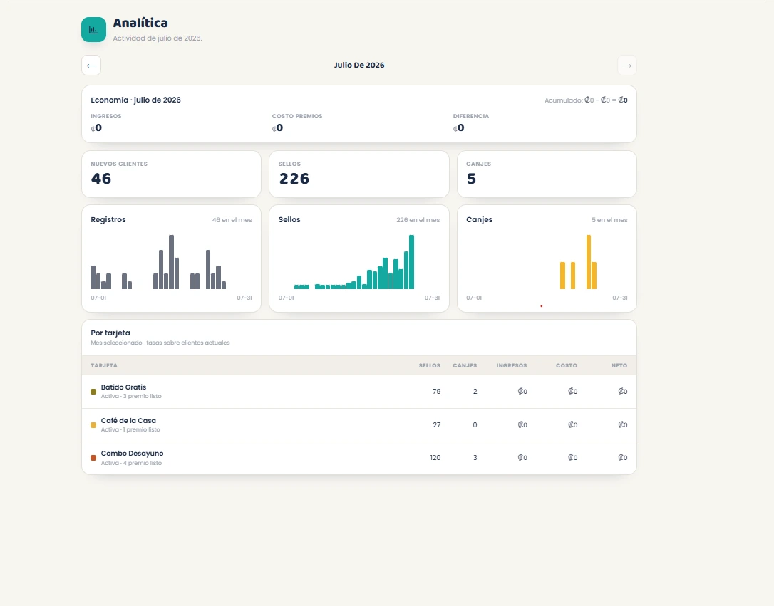Open the Café de la Casa row
The height and width of the screenshot is (606, 774).
pos(359,425)
